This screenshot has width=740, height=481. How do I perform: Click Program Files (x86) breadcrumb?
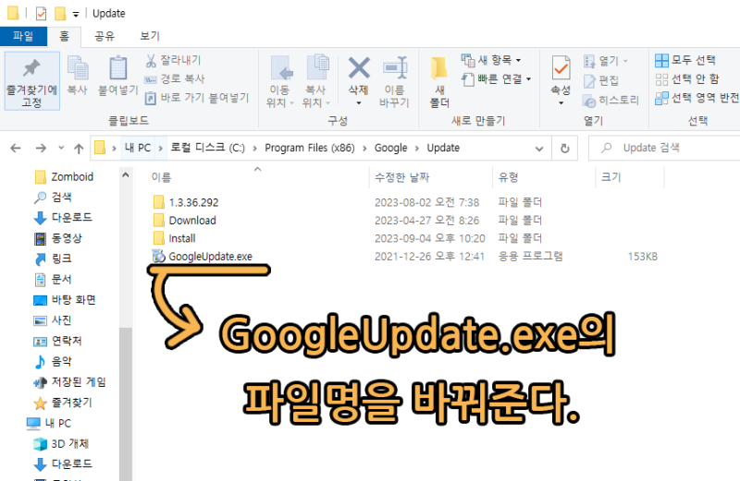tap(310, 148)
